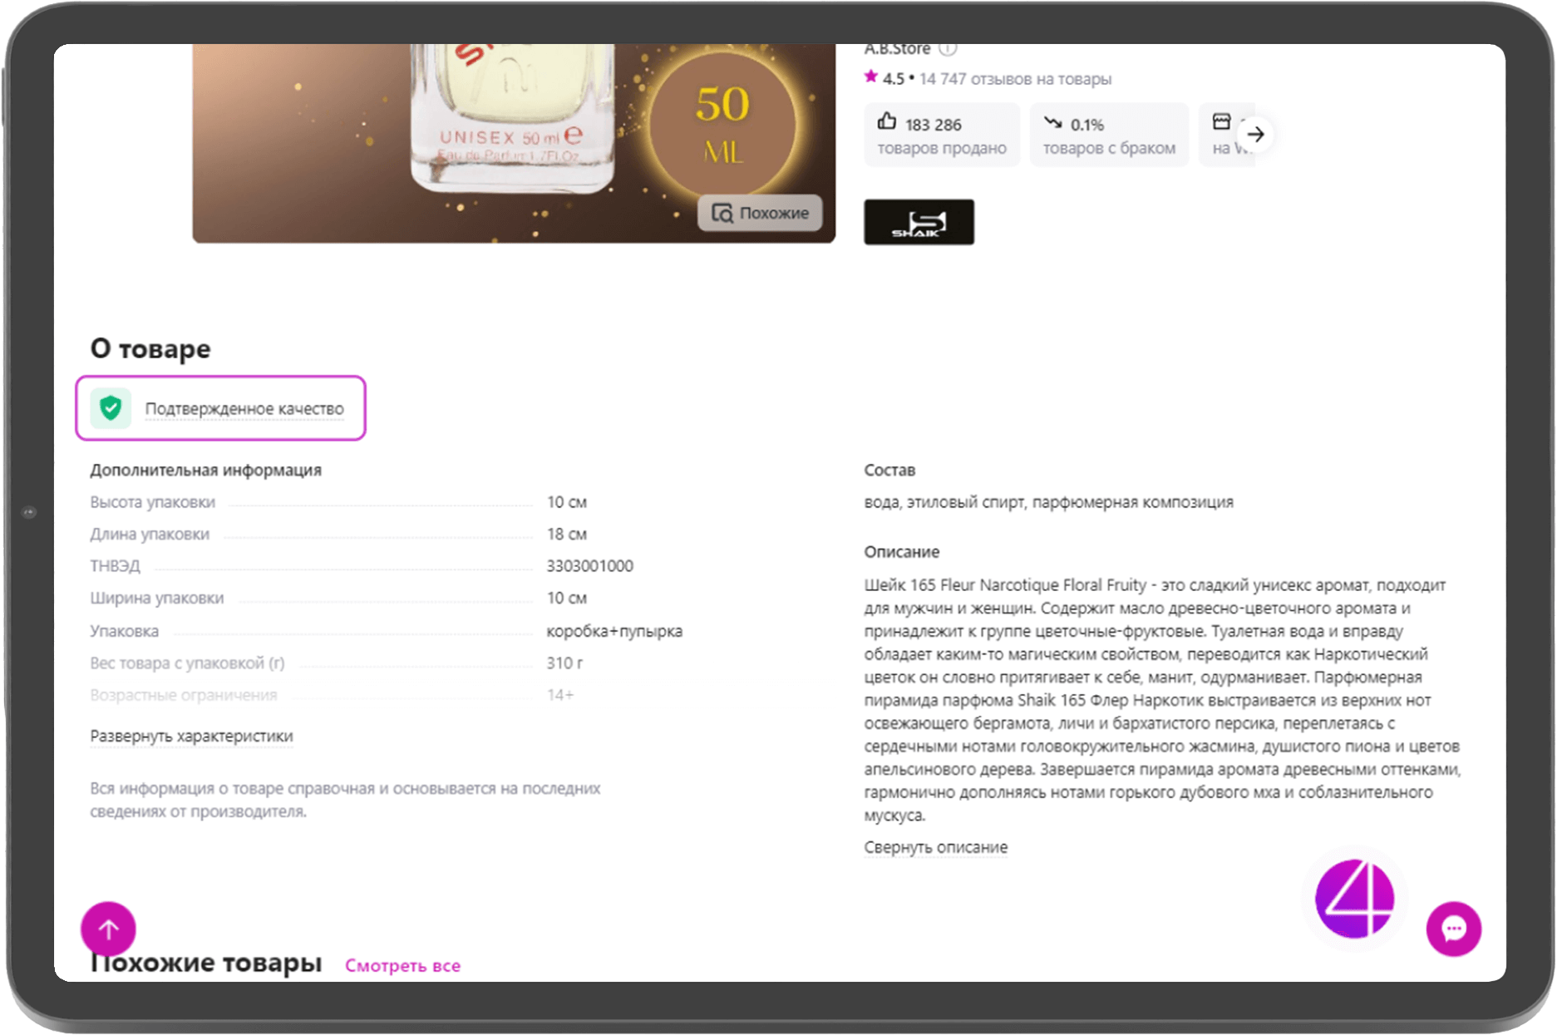The height and width of the screenshot is (1035, 1557).
Task: Click the 0.1% товаров с браком card
Action: coord(1109,135)
